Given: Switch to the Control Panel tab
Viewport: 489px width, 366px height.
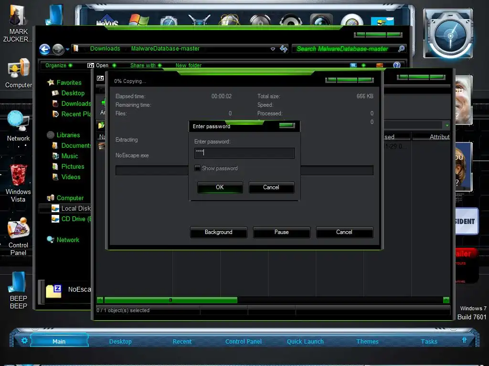Looking at the screenshot, I should point(244,341).
